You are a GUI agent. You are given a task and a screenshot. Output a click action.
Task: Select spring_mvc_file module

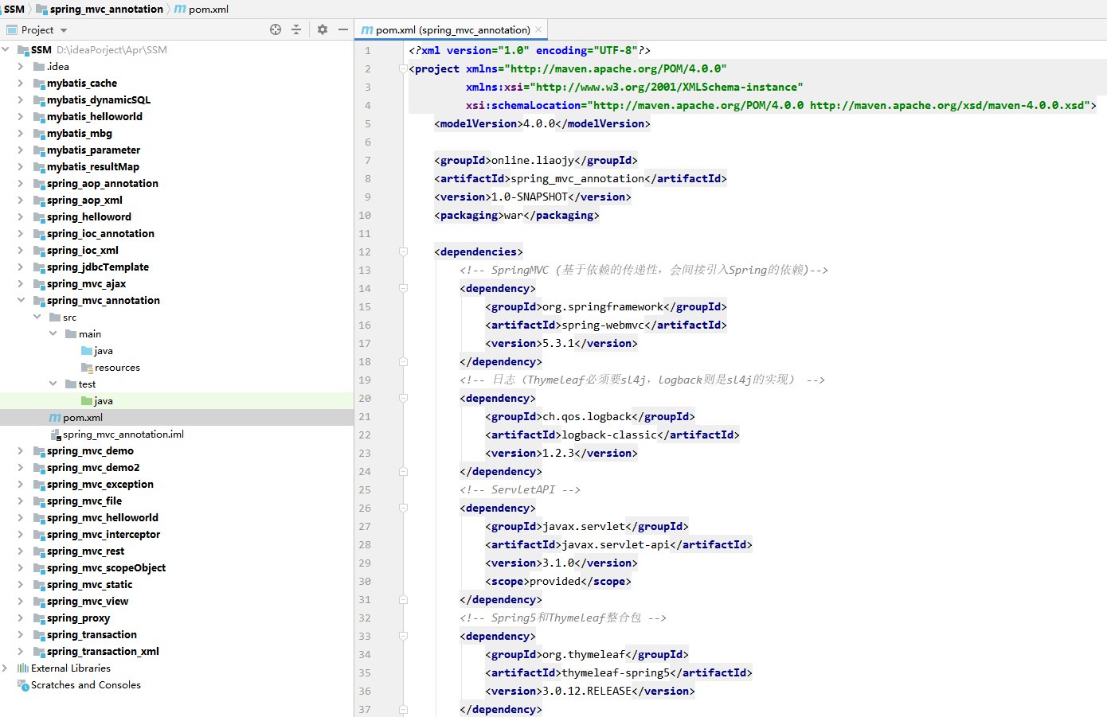click(84, 501)
